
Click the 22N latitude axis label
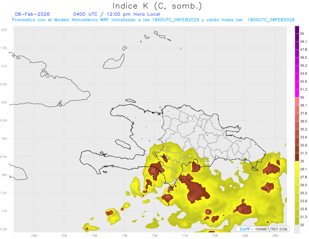(x=4, y=30)
